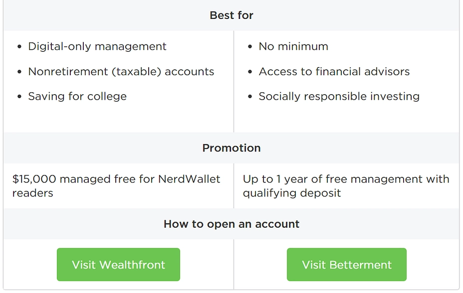
Task: Click the Saving for college item
Action: tap(77, 96)
